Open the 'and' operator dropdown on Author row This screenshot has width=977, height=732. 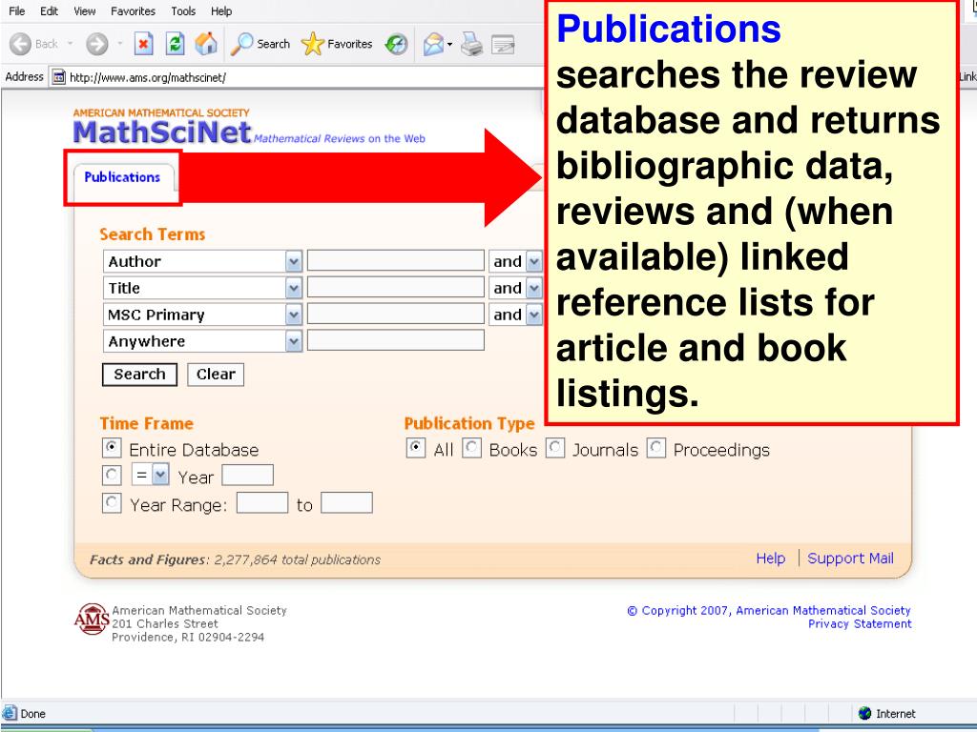click(534, 261)
